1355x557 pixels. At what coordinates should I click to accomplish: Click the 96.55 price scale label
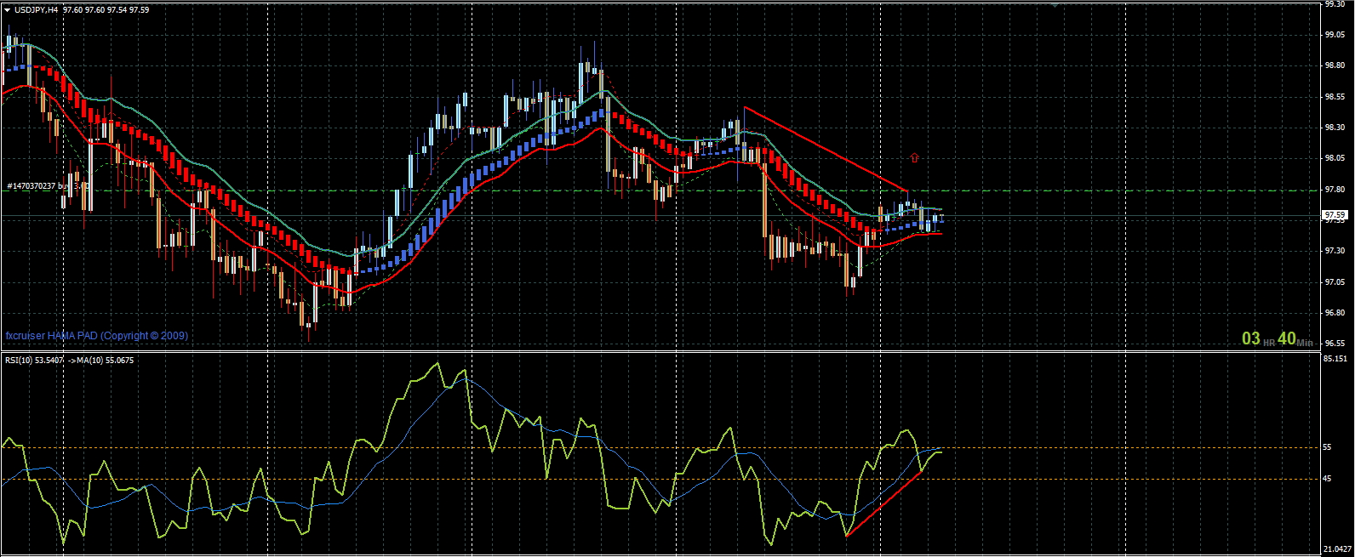(1334, 344)
